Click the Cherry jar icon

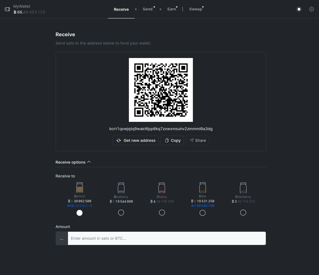point(162,188)
